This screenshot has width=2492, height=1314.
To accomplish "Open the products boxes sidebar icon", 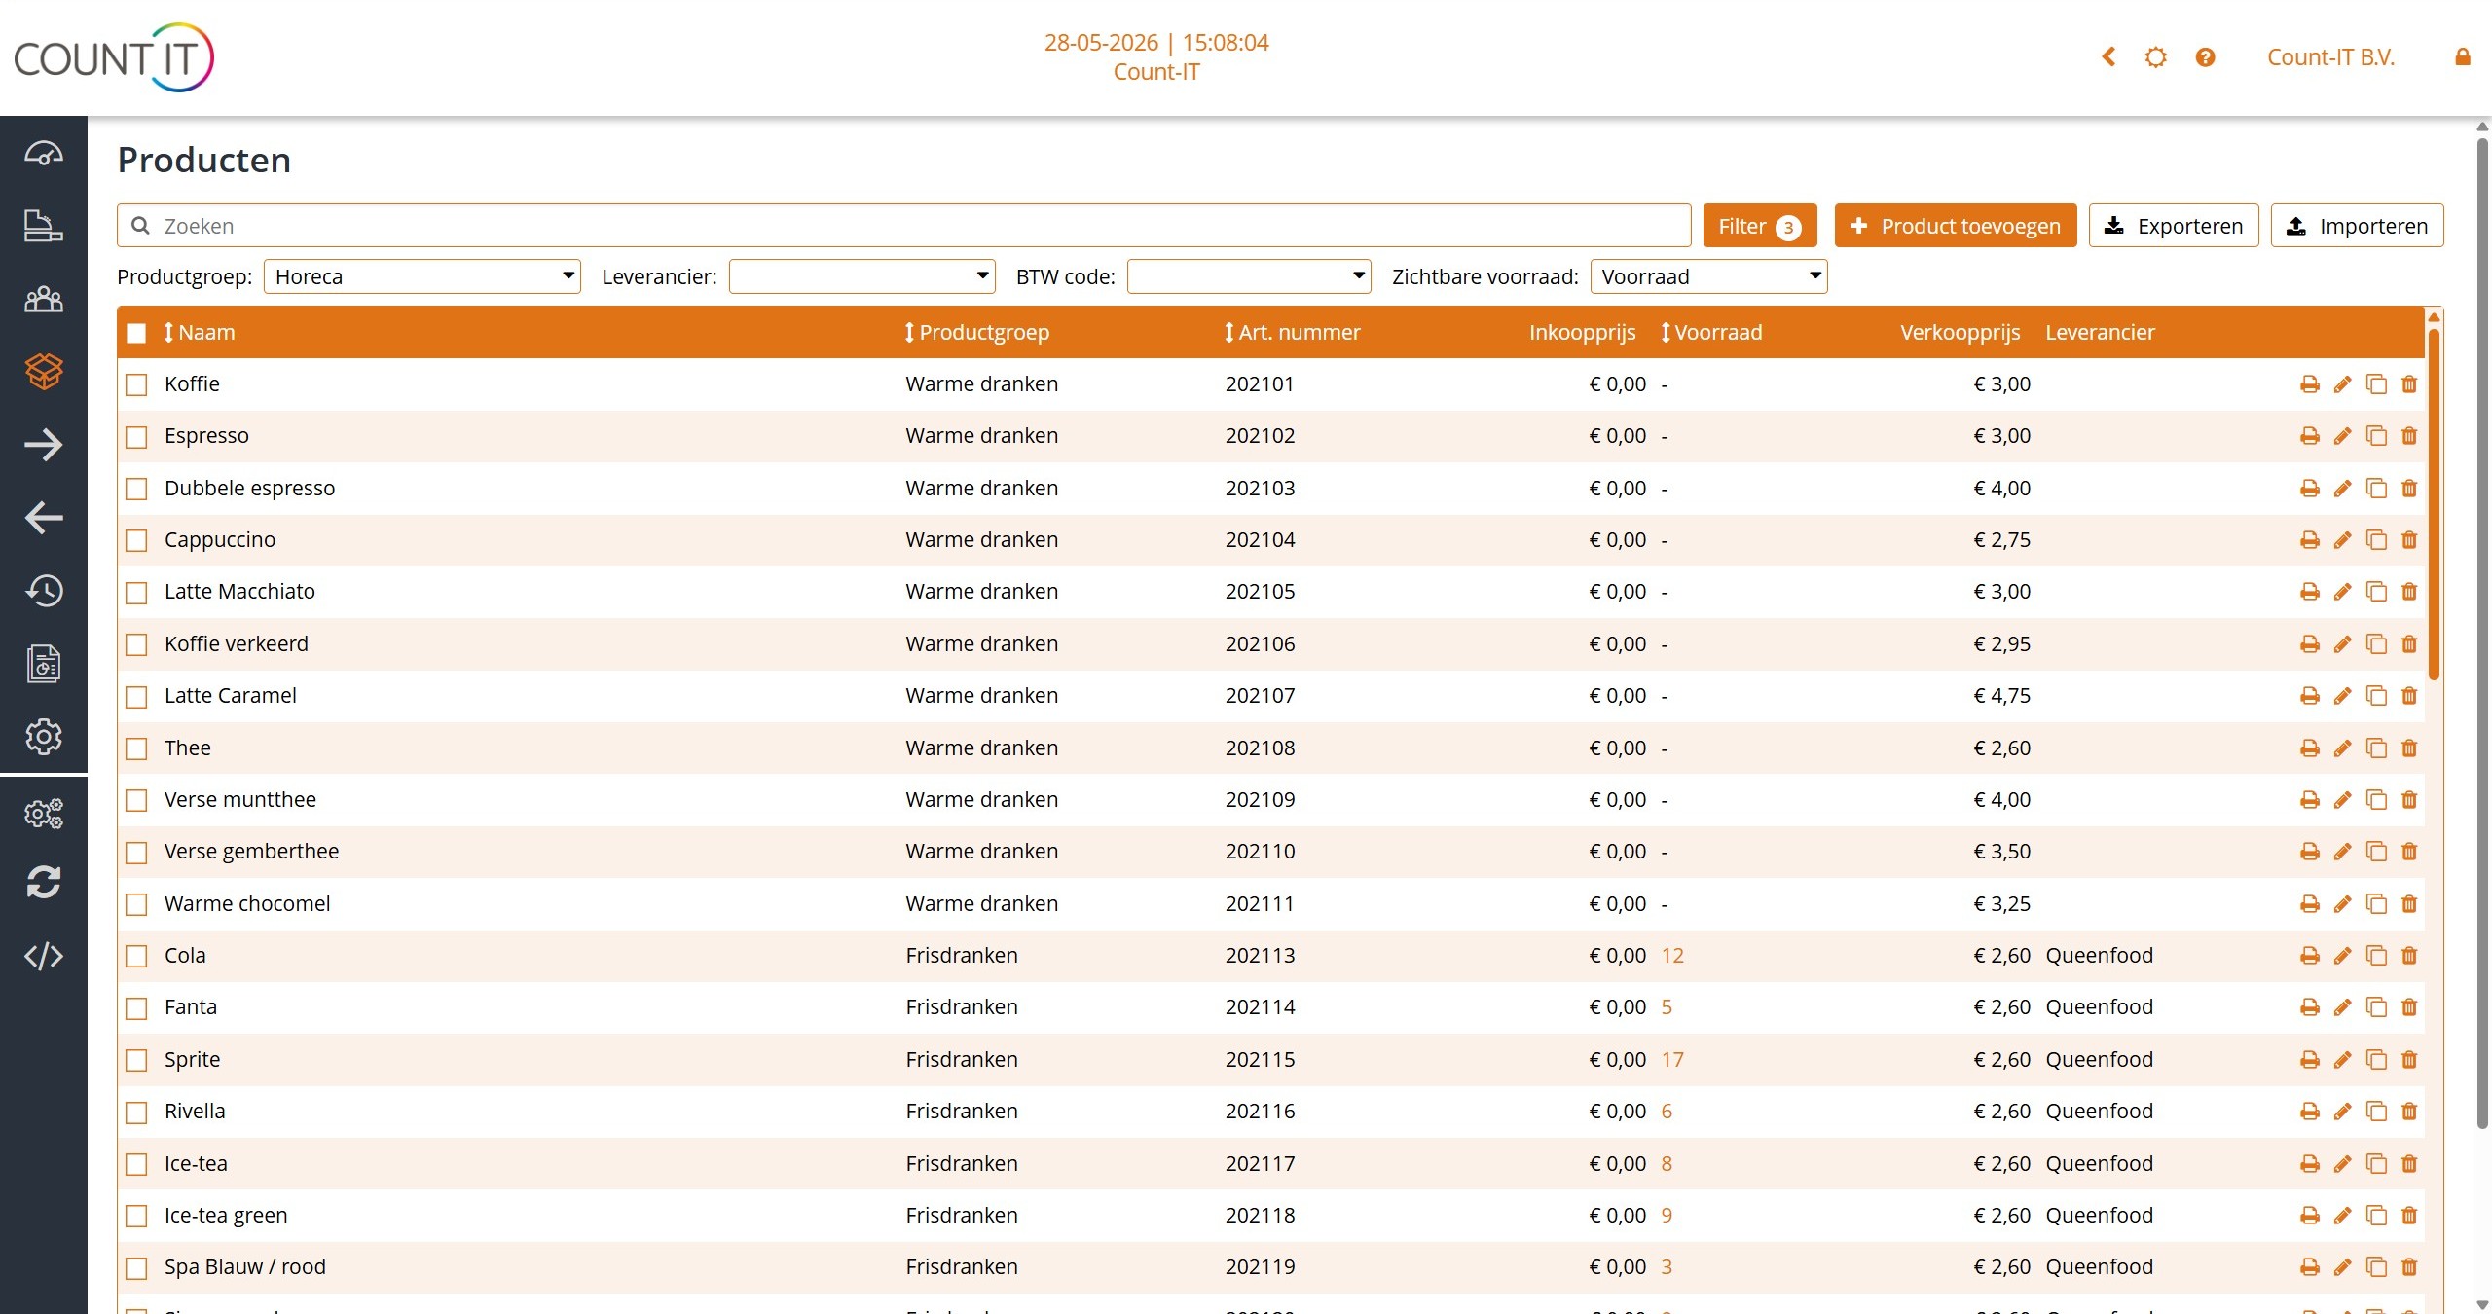I will 44,371.
